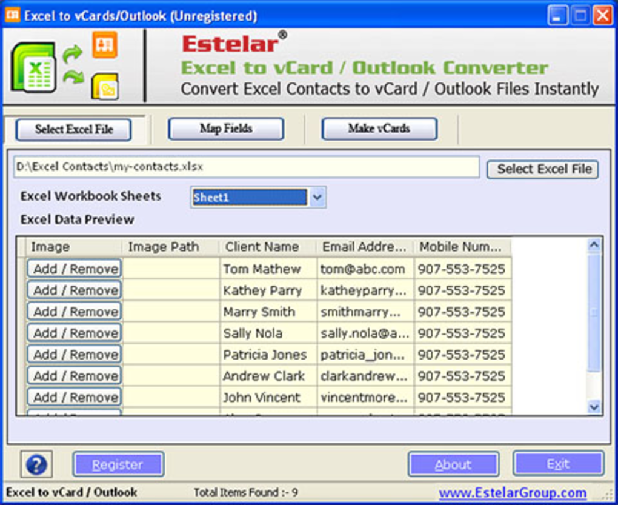The width and height of the screenshot is (618, 505).
Task: Click the Select Excel File browse button
Action: (x=543, y=170)
